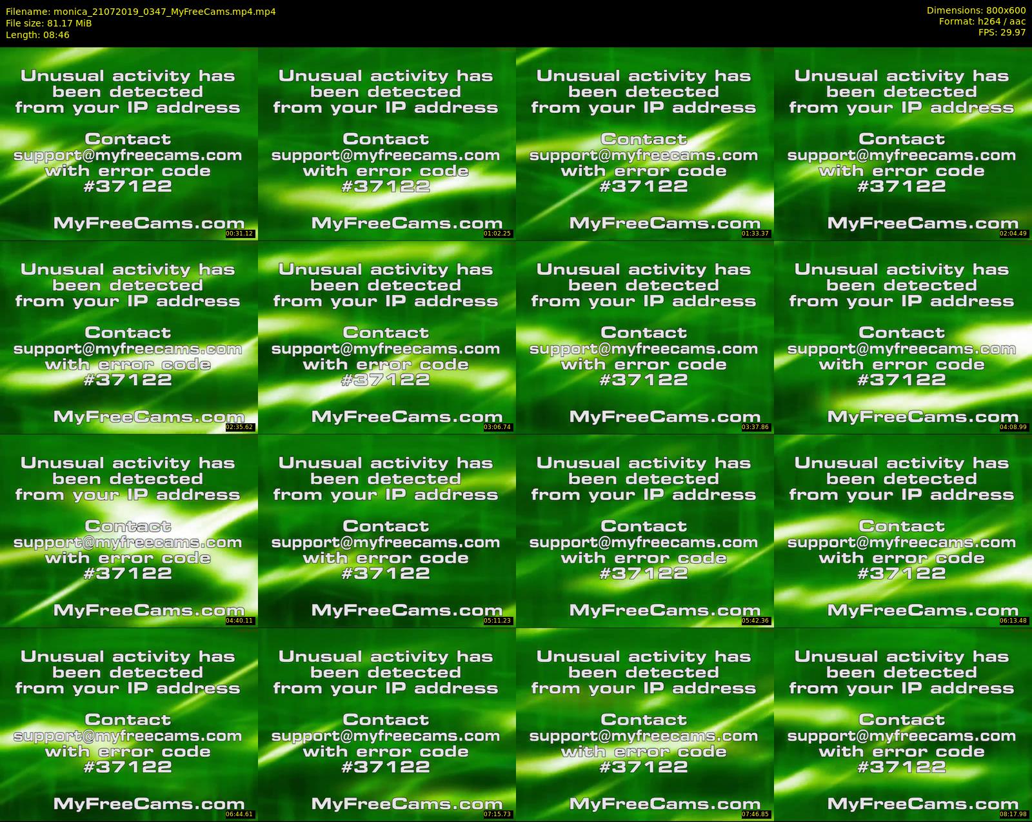The height and width of the screenshot is (822, 1032).
Task: Open the thumbnail stamped 04:40.11
Action: pyautogui.click(x=129, y=530)
